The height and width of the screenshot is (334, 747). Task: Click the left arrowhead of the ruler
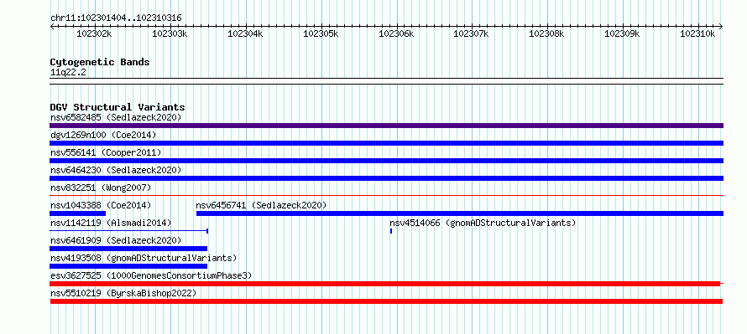coord(52,27)
